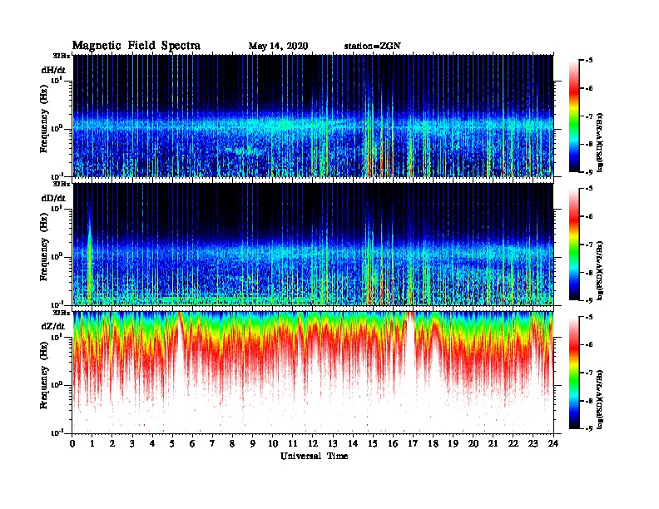Click the dH/dt spectrogram plot area
Viewport: 659px width, 509px height.
313,116
